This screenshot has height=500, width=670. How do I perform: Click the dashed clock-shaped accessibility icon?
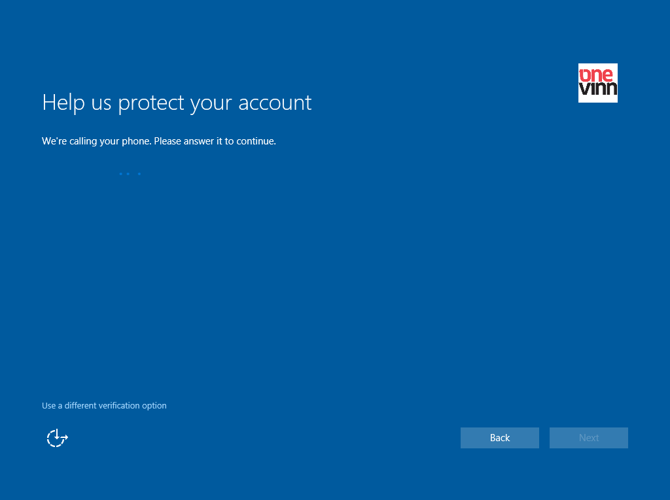click(57, 438)
